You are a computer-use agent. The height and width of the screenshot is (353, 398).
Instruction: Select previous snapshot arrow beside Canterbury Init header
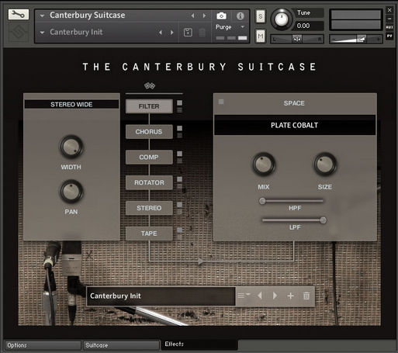coord(161,33)
